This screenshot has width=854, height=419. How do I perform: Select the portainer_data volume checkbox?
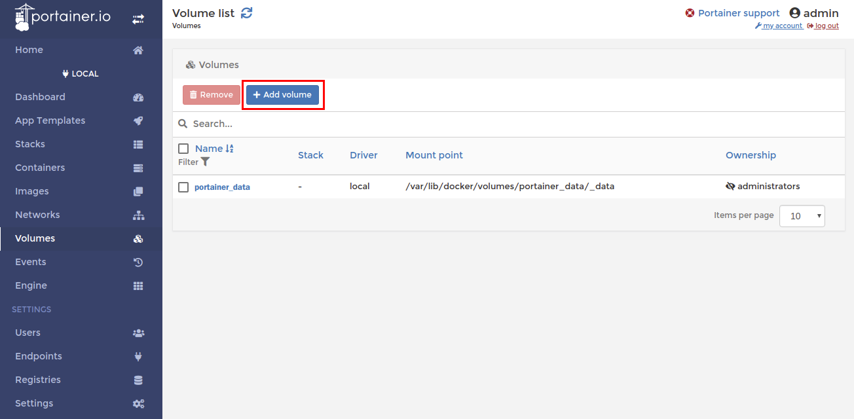pos(183,187)
